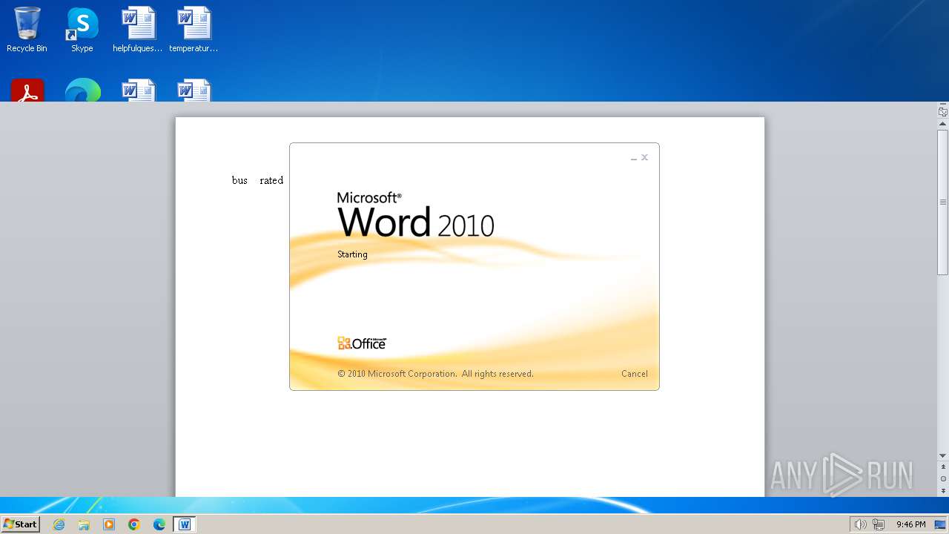Launch Google Chrome from taskbar

pos(134,524)
